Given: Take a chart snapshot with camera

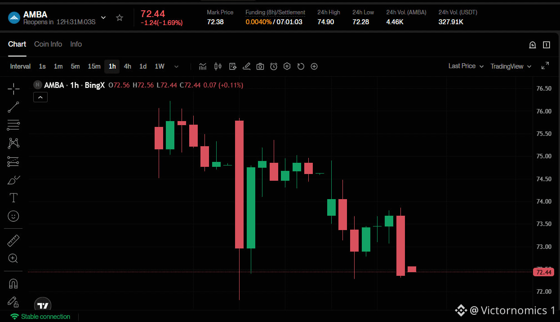Looking at the screenshot, I should [260, 66].
